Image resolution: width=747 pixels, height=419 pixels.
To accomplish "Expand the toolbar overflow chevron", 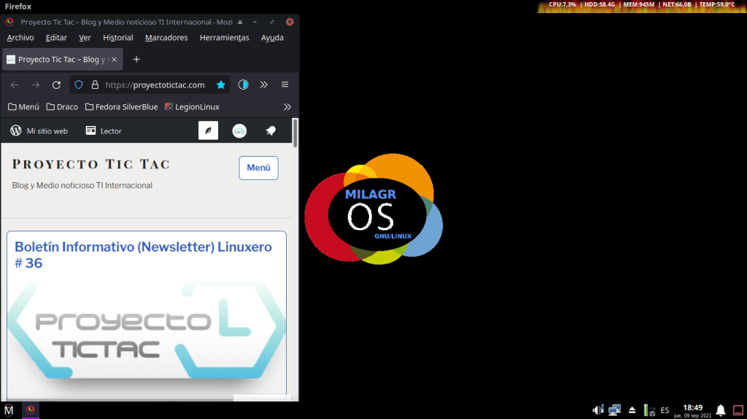I will click(x=264, y=85).
